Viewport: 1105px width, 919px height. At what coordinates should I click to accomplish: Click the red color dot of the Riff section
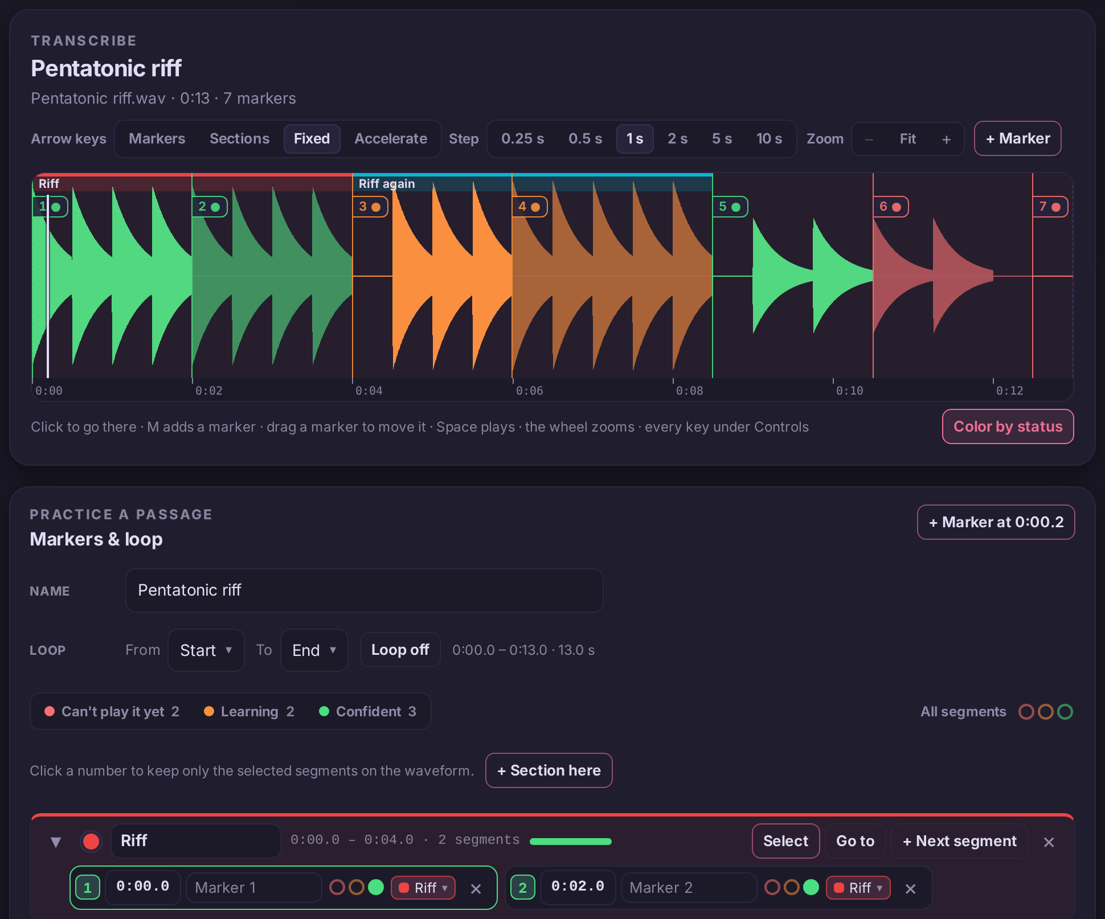pos(91,841)
